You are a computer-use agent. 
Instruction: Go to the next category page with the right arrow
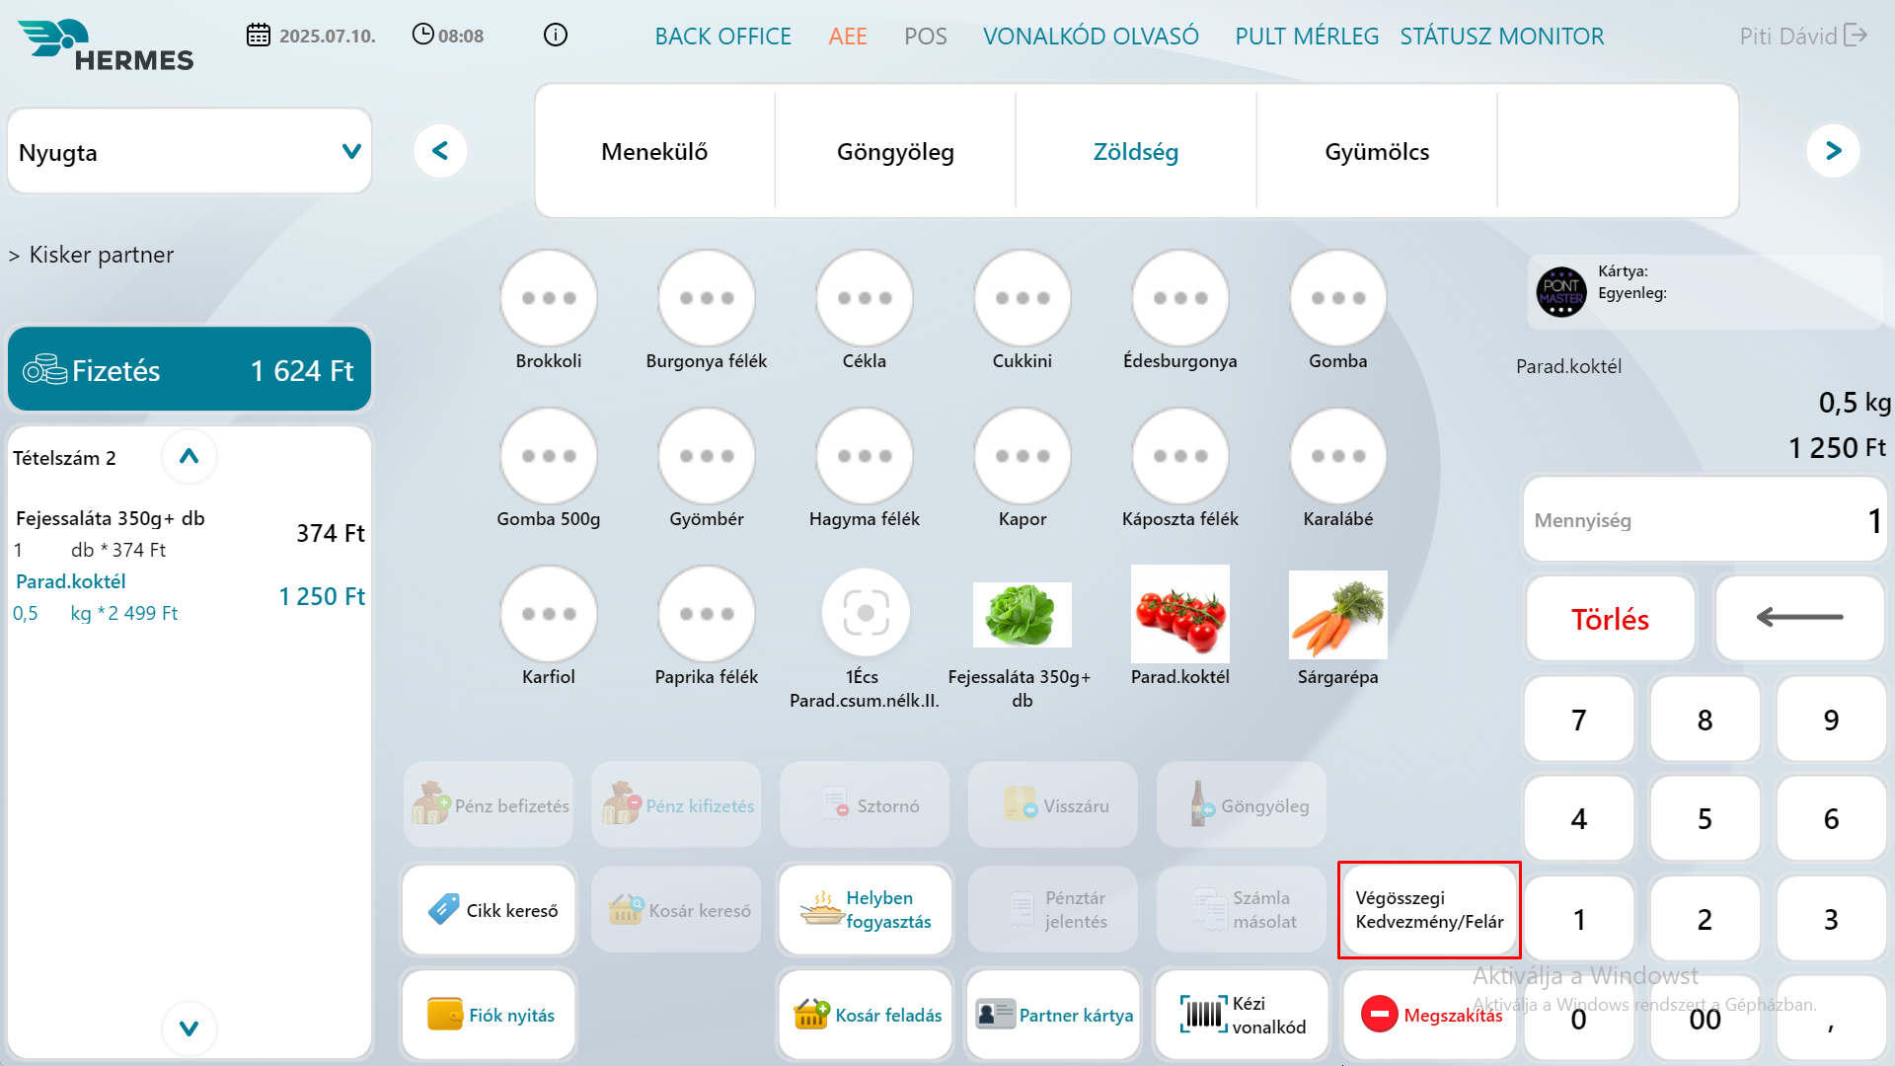pos(1833,151)
